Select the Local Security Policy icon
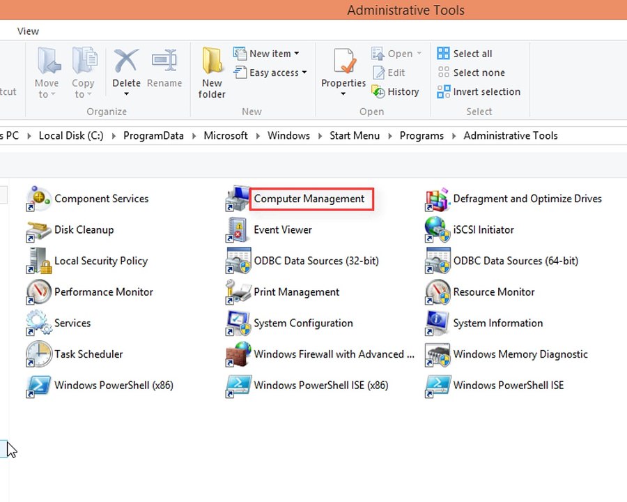 point(38,261)
